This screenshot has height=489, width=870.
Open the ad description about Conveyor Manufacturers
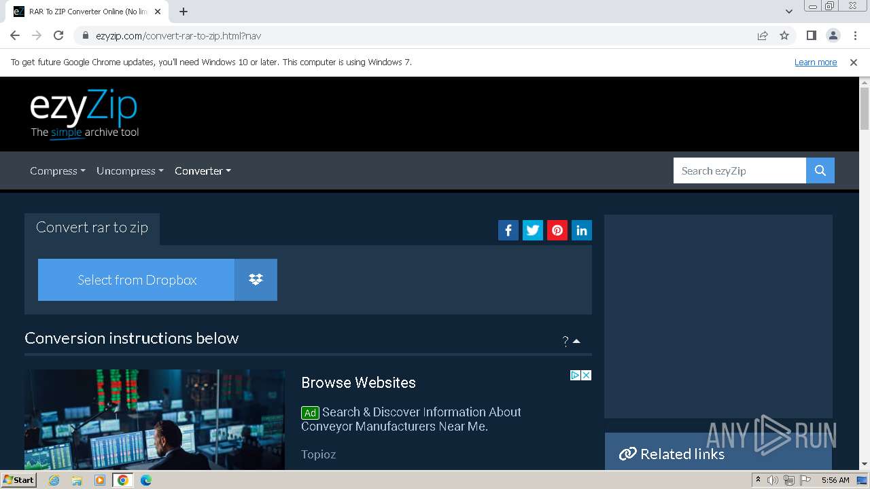click(411, 419)
